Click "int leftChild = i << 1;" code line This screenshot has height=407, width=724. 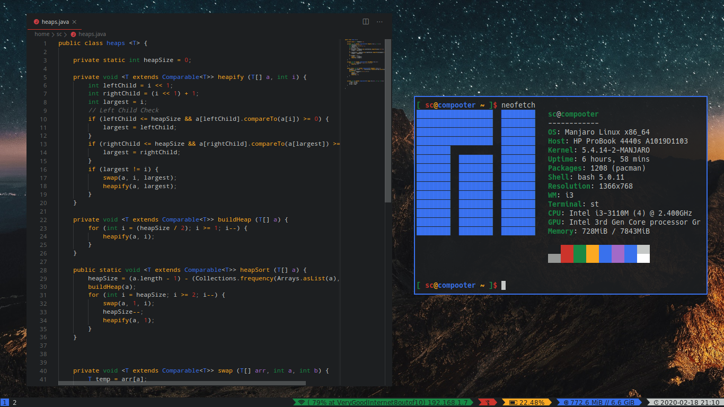(130, 85)
